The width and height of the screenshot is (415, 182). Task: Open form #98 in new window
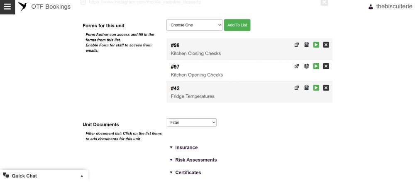297,45
